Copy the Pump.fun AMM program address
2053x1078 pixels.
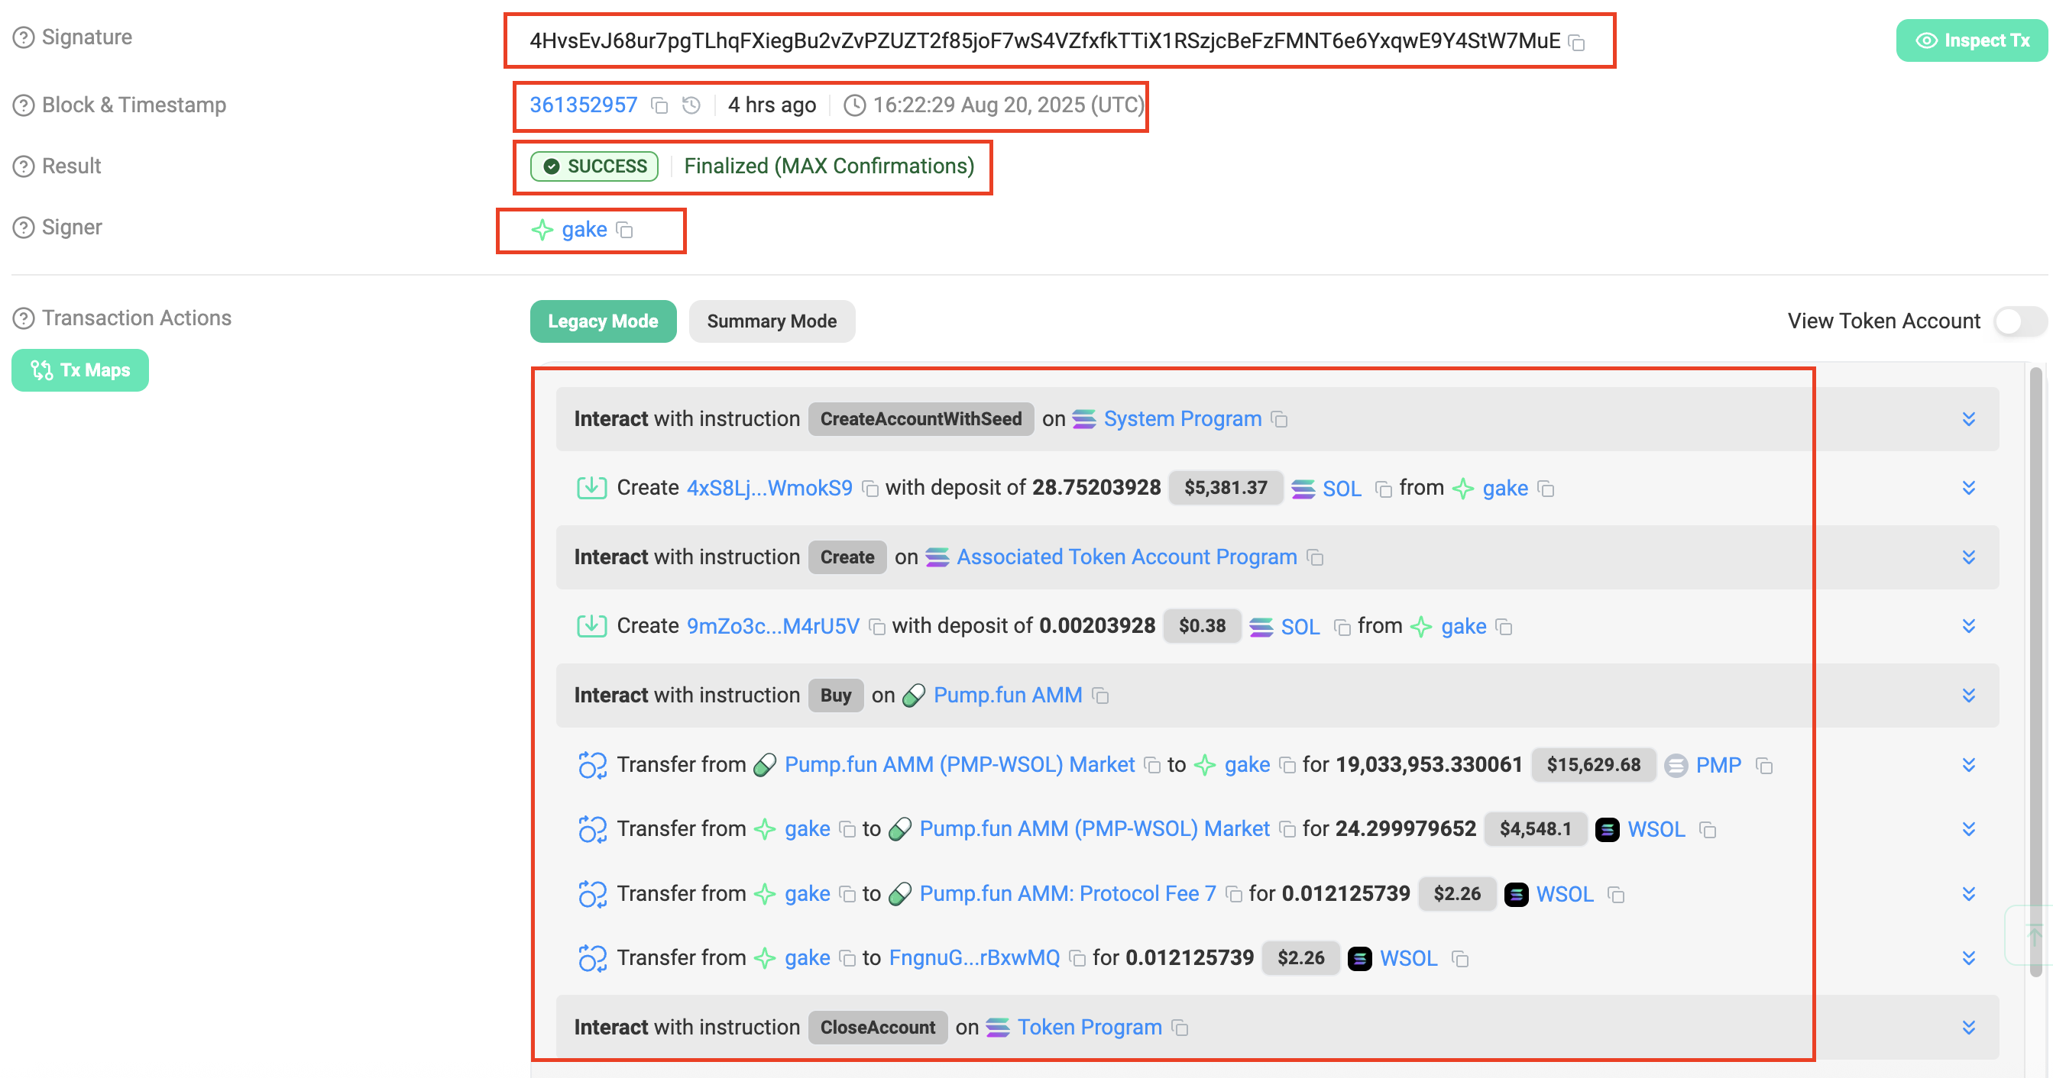point(1101,696)
